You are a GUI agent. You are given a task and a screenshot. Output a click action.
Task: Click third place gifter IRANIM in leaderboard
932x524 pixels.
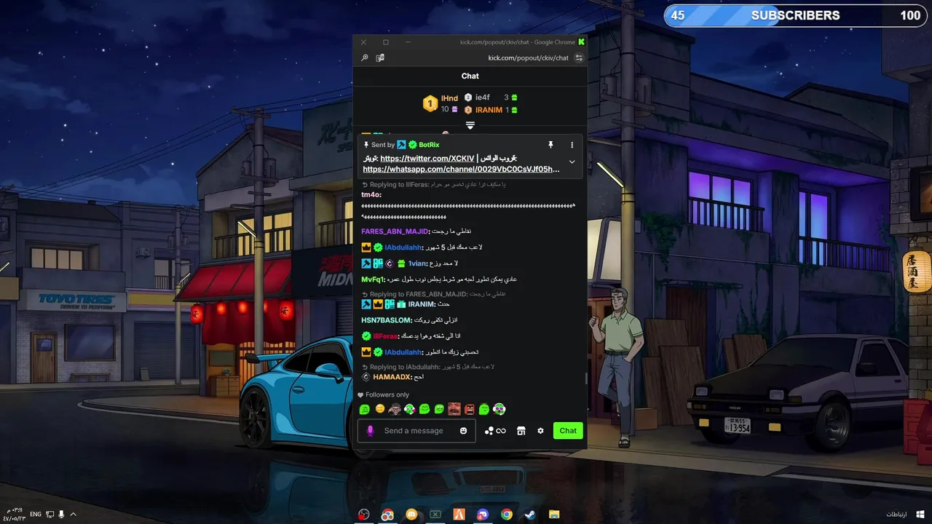489,110
